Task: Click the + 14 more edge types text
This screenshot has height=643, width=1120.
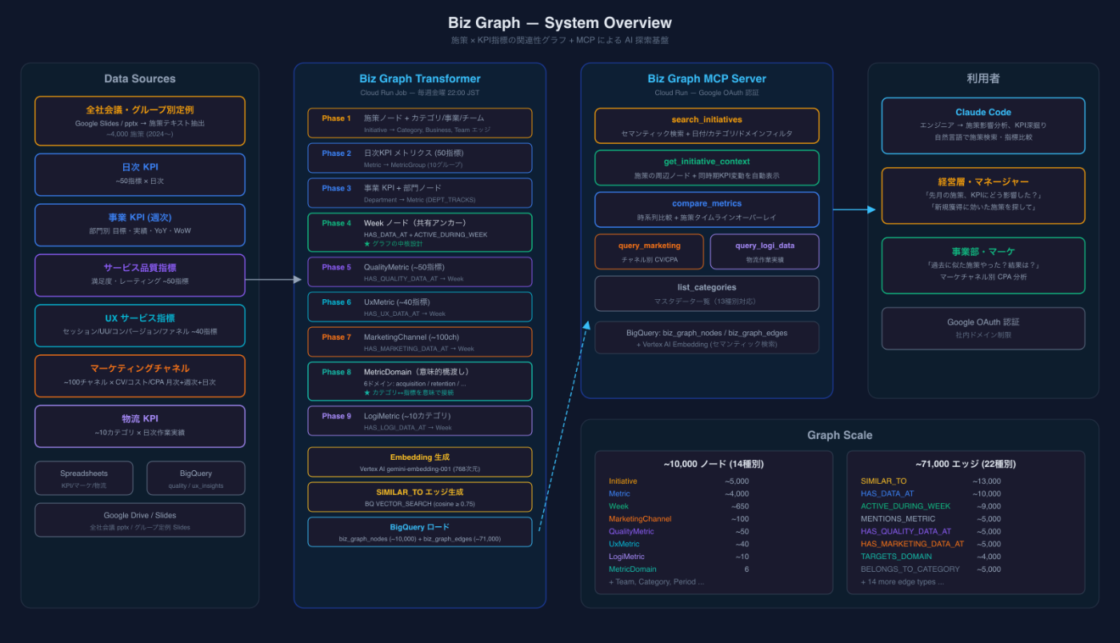Action: (902, 581)
